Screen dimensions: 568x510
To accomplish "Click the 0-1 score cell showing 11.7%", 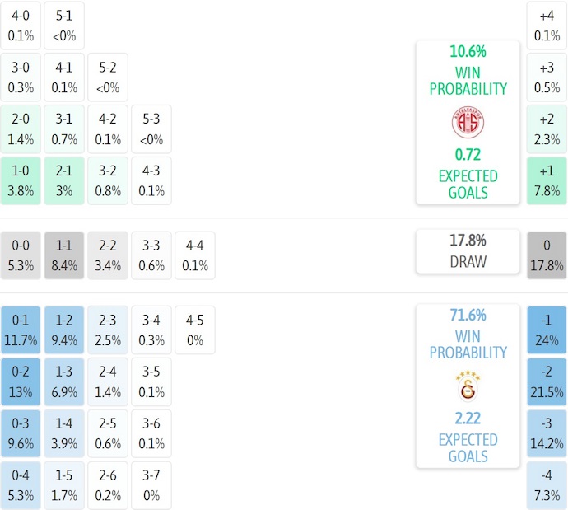I will (21, 330).
